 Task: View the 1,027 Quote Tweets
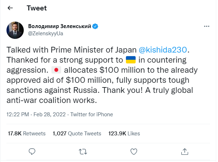coord(77,133)
